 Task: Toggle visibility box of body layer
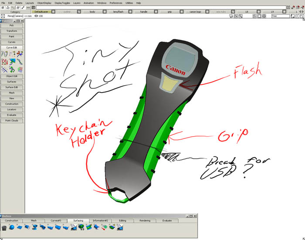pyautogui.click(x=105, y=12)
